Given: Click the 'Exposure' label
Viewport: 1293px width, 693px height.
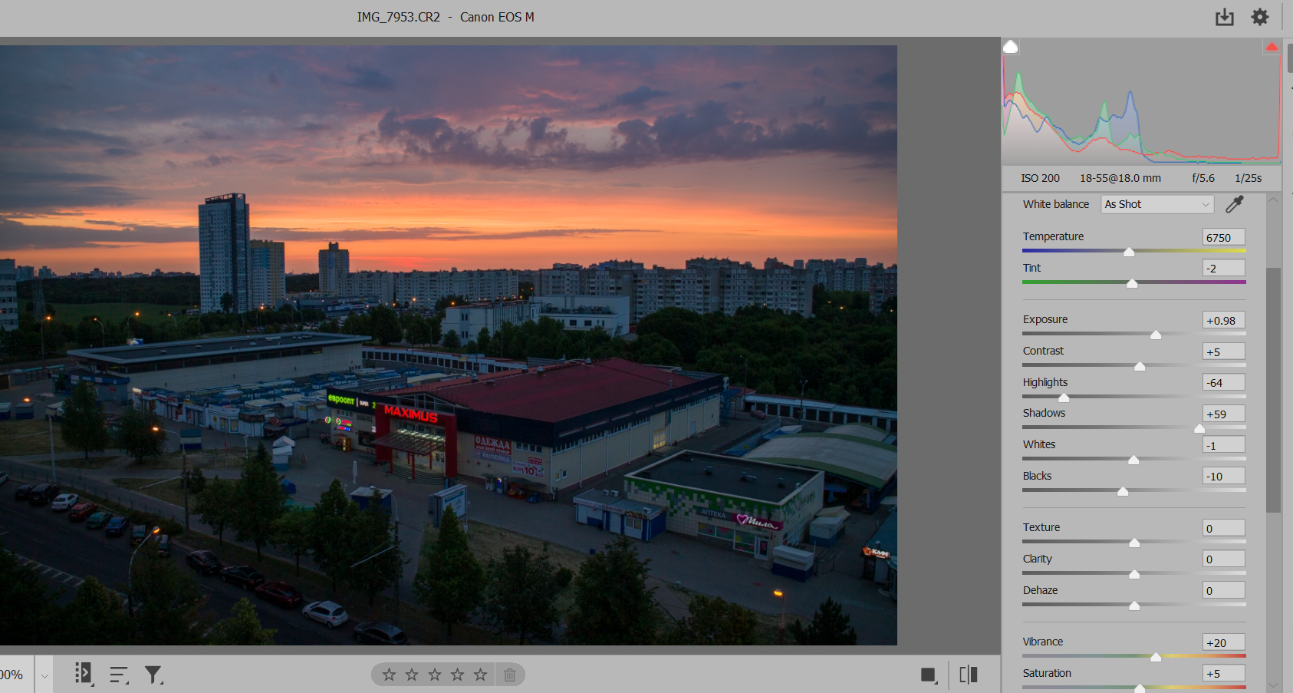Looking at the screenshot, I should pos(1045,319).
